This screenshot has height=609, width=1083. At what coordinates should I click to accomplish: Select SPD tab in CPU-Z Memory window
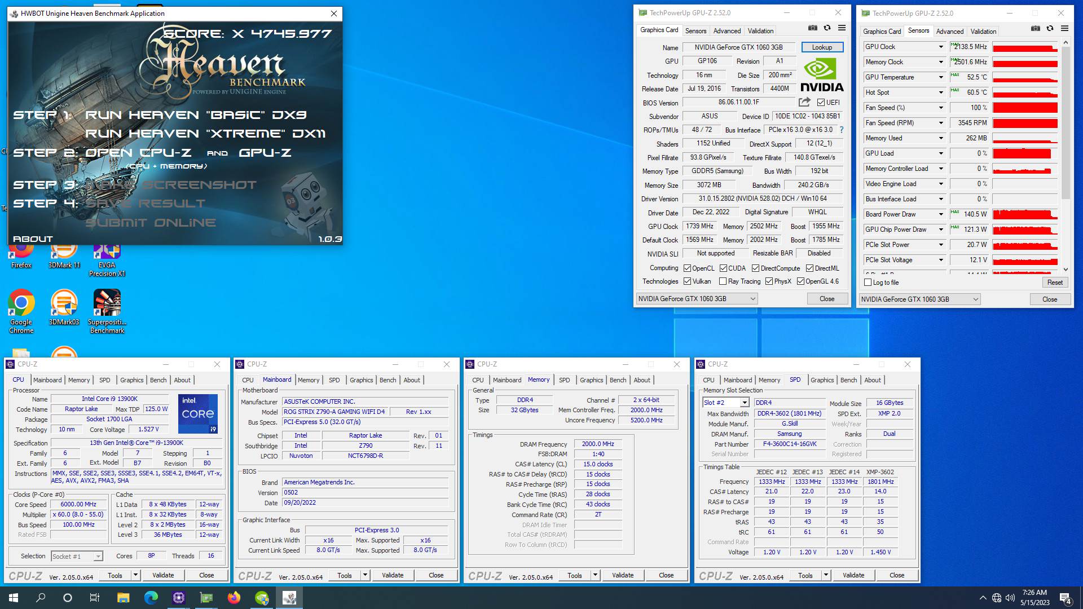564,380
